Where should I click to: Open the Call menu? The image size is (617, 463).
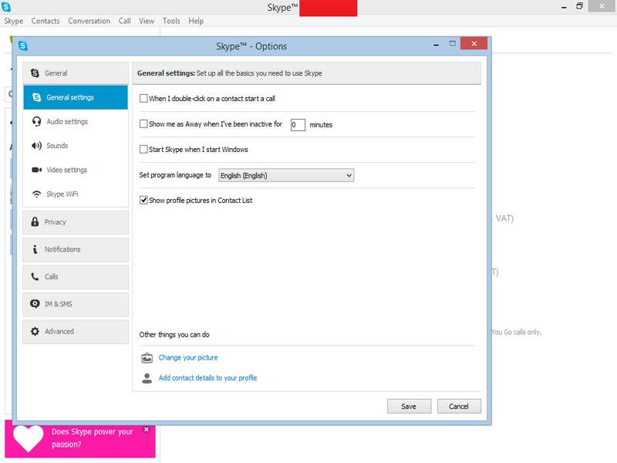125,21
